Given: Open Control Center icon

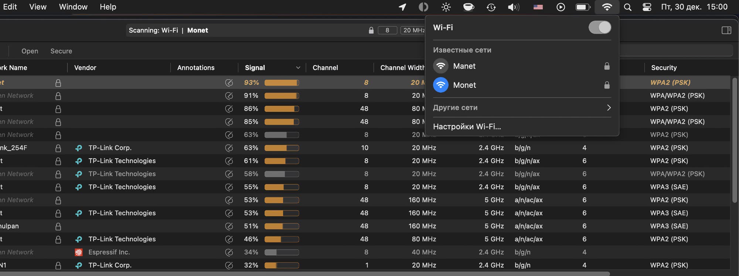Looking at the screenshot, I should pos(647,7).
